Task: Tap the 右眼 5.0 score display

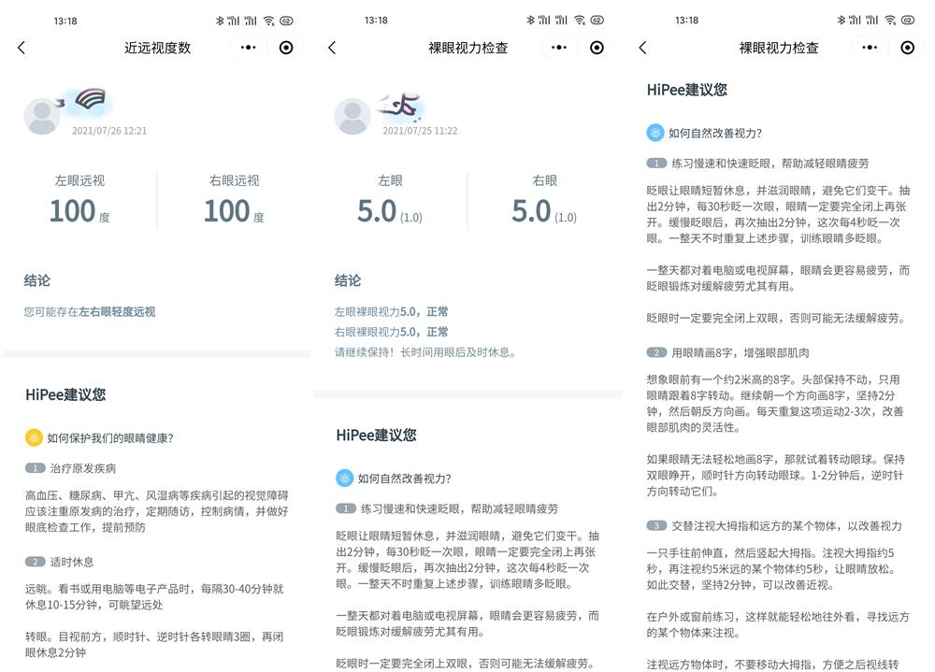Action: [532, 210]
